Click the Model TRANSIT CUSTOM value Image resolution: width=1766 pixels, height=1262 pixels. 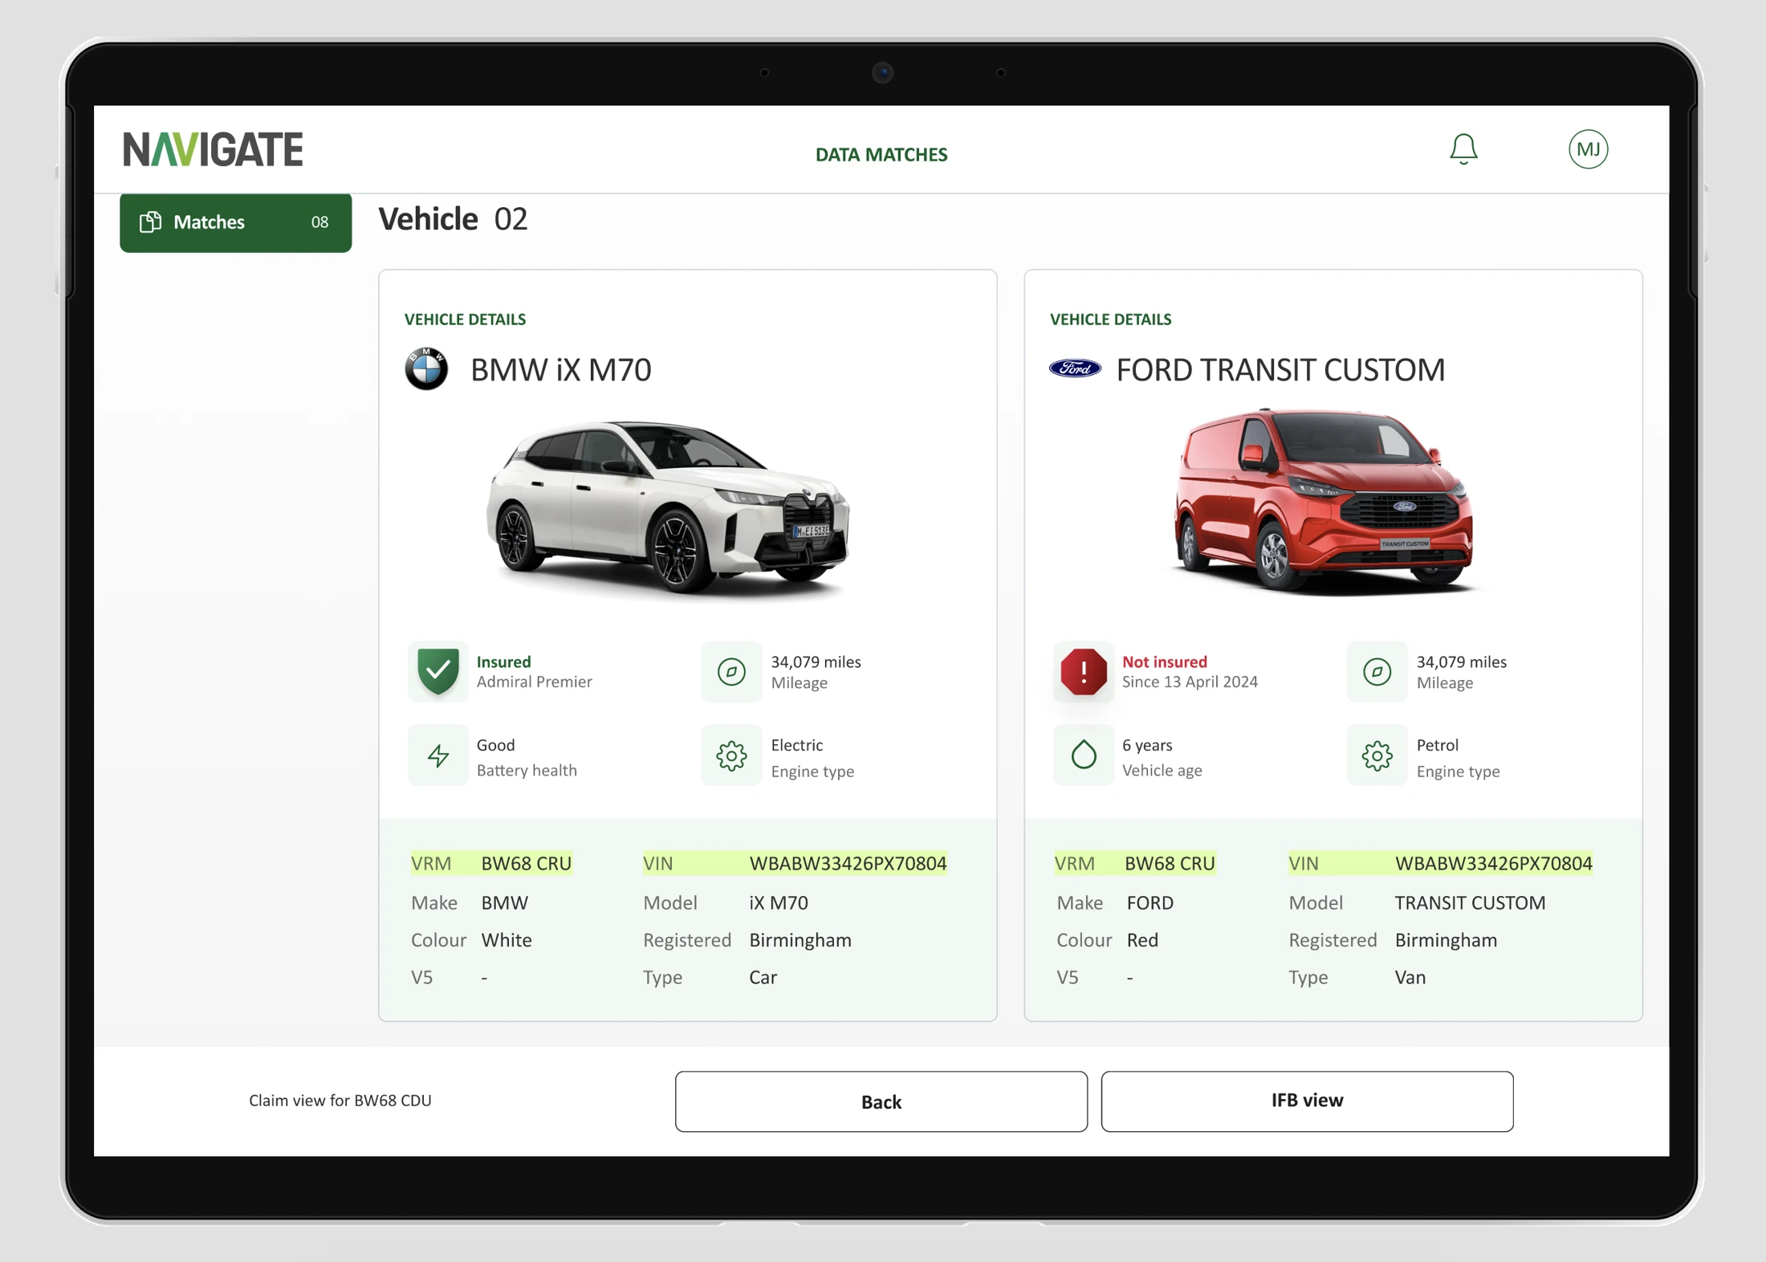click(1470, 902)
